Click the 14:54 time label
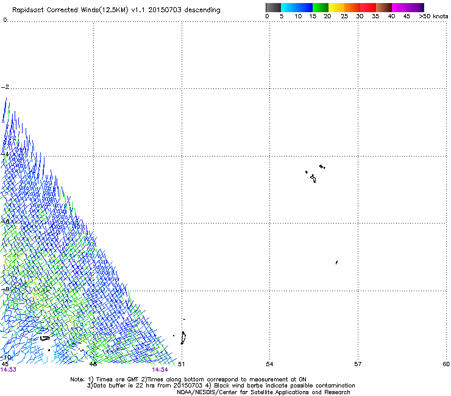This screenshot has width=451, height=396. coord(160,370)
